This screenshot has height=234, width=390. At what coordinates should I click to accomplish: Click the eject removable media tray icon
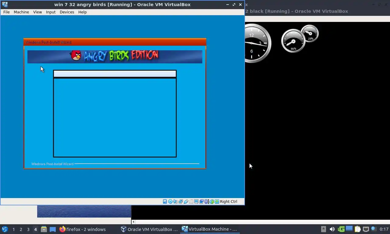[x=324, y=229]
